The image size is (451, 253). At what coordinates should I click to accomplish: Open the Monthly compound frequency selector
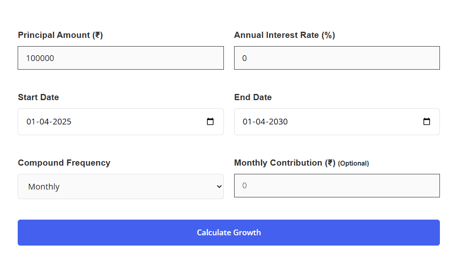pyautogui.click(x=121, y=186)
